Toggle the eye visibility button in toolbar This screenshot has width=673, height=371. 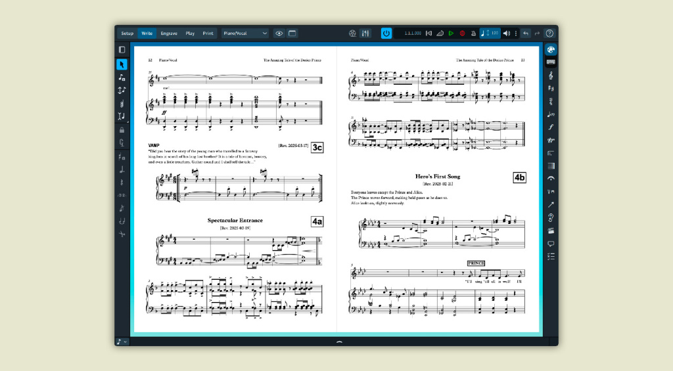(x=279, y=33)
